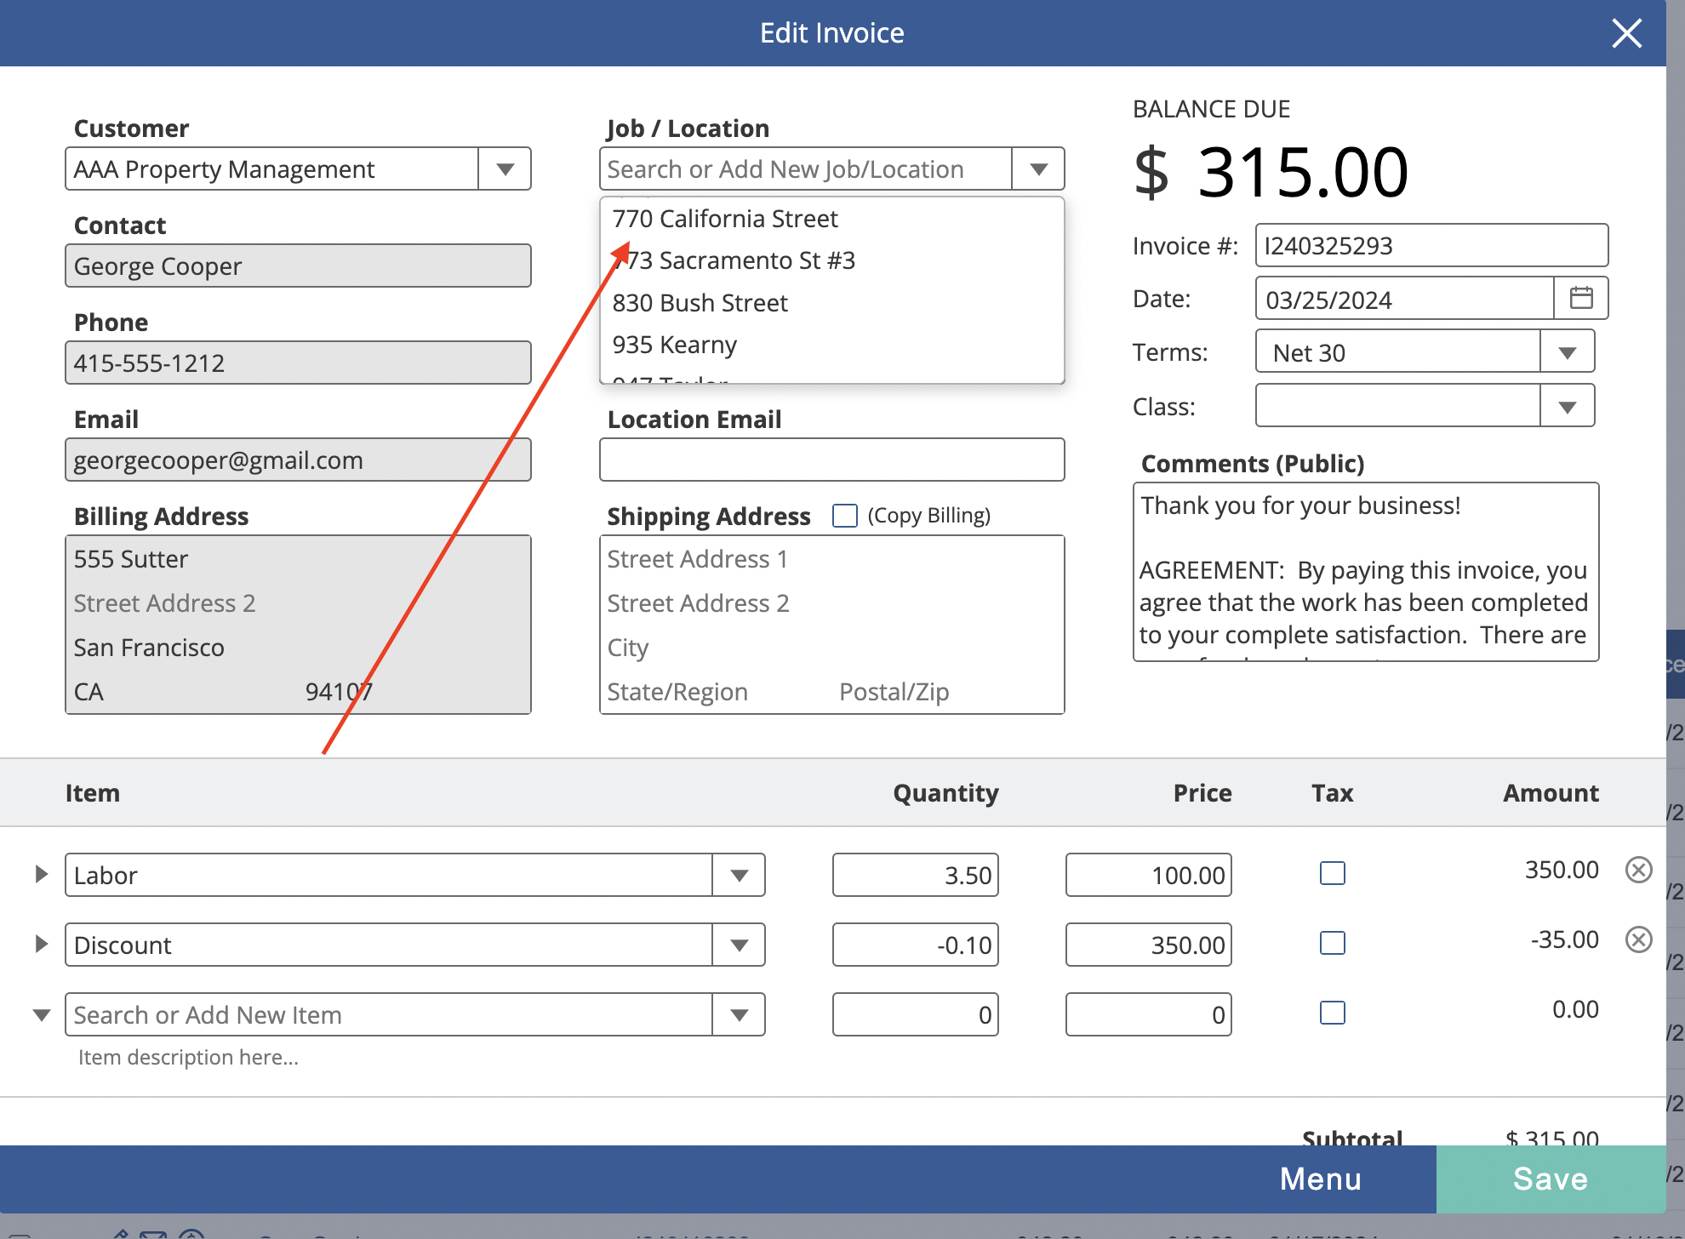Open the calendar date picker icon
Screen dimensions: 1685x1239
(1581, 299)
